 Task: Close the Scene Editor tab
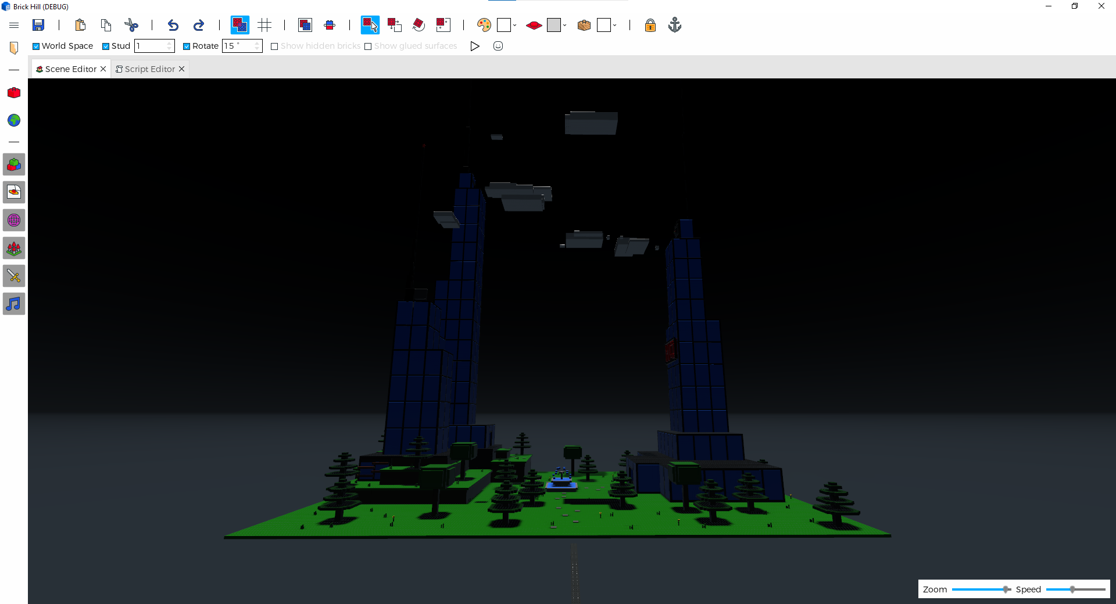[x=103, y=69]
